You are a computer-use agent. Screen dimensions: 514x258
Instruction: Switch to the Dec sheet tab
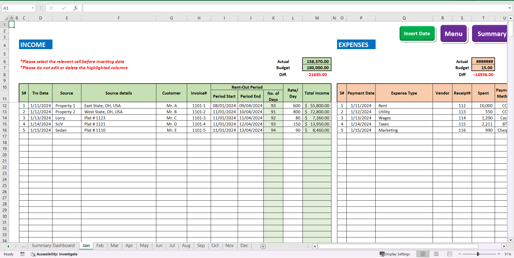coord(244,246)
